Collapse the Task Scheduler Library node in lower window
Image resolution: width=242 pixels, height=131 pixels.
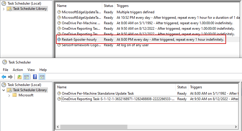(x=3, y=90)
